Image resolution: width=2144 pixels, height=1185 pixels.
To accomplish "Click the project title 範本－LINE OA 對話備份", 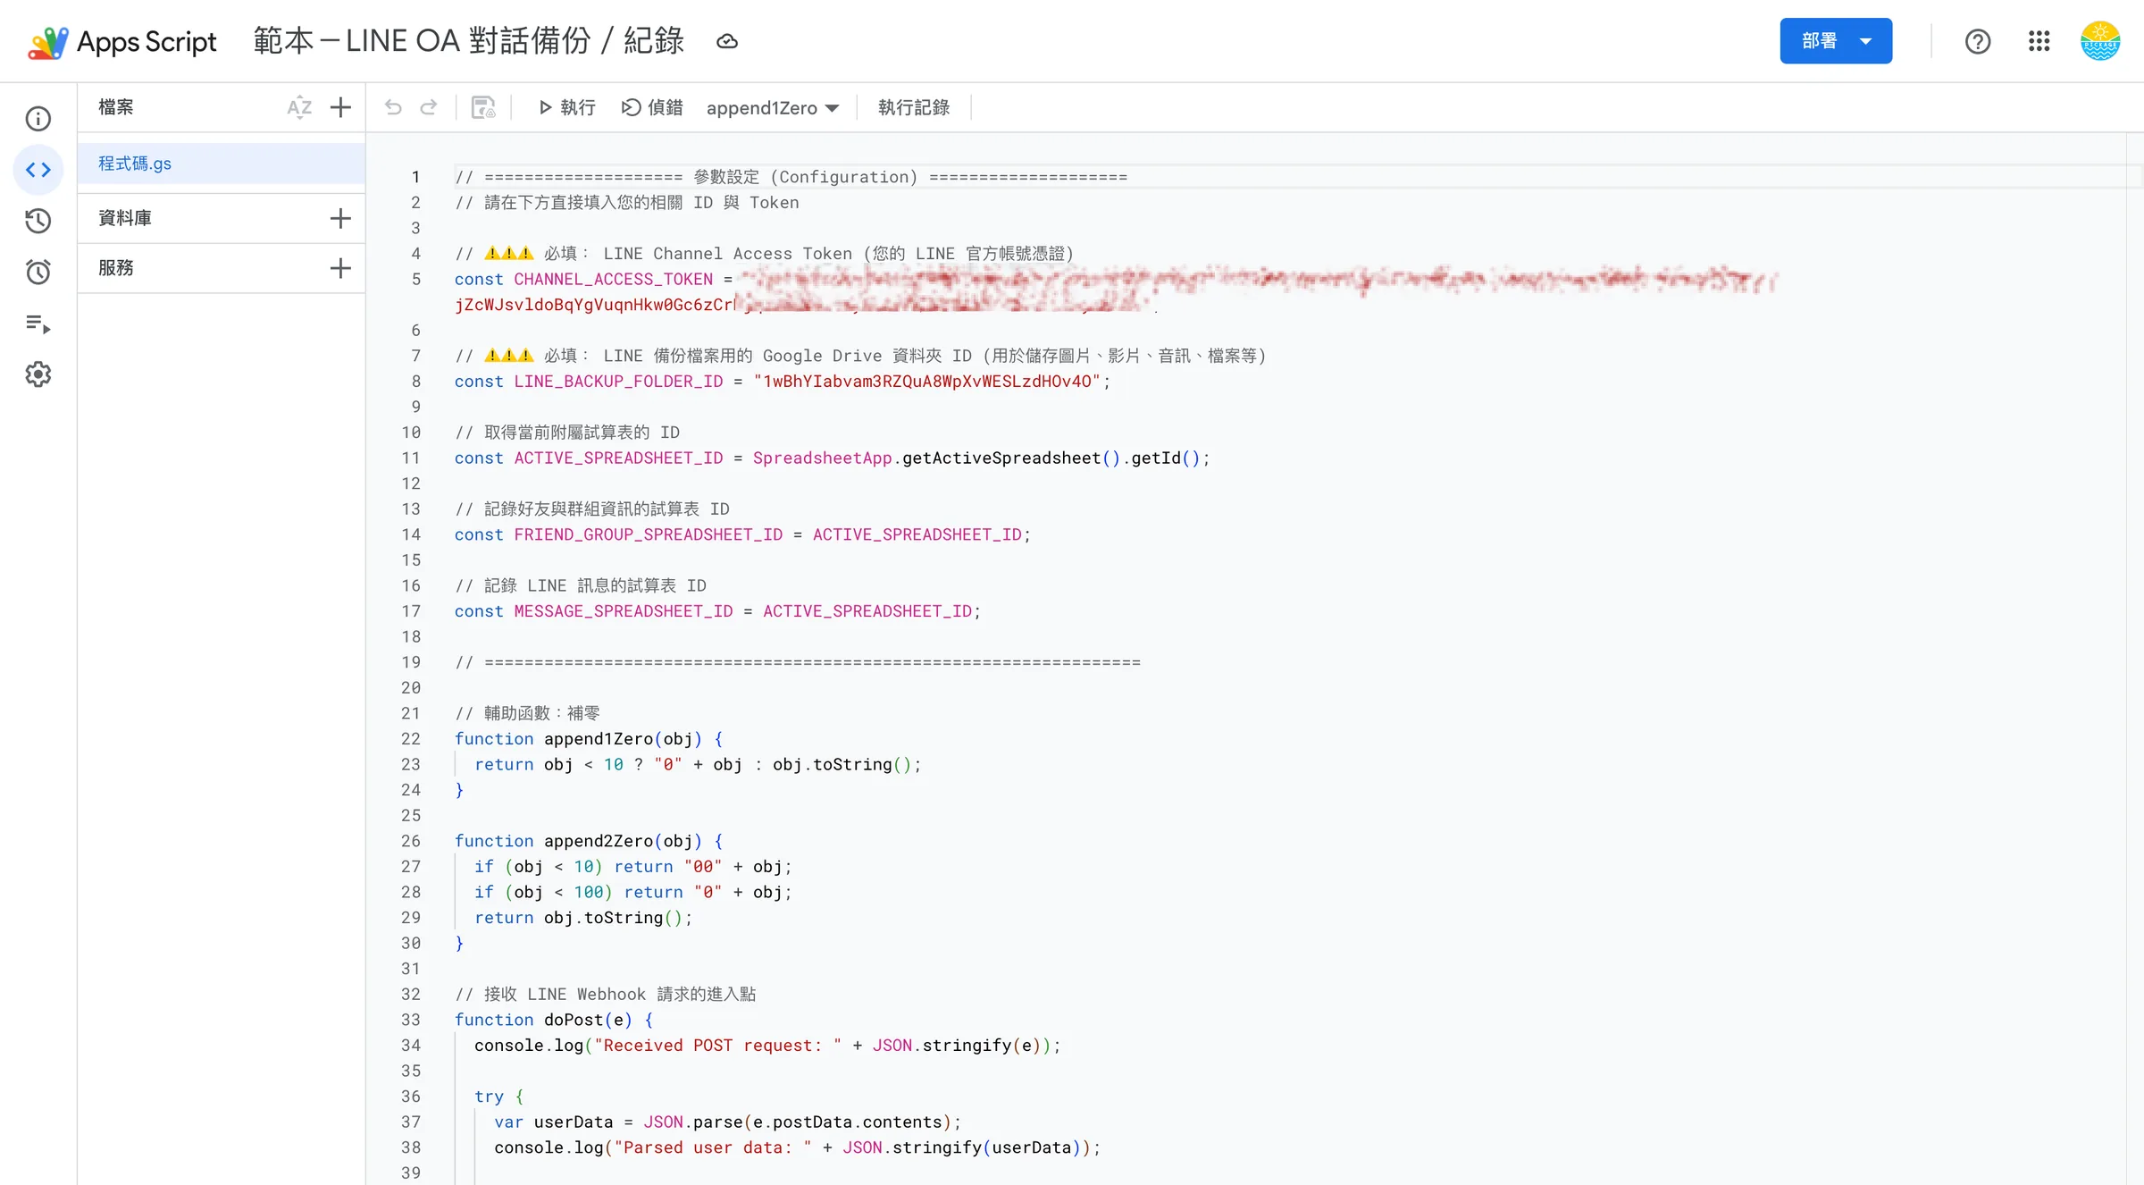I will (x=468, y=41).
